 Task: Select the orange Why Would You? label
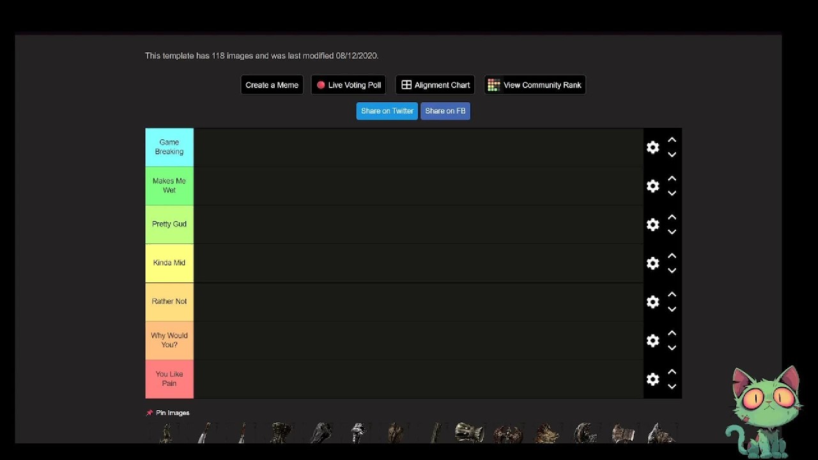pos(169,341)
